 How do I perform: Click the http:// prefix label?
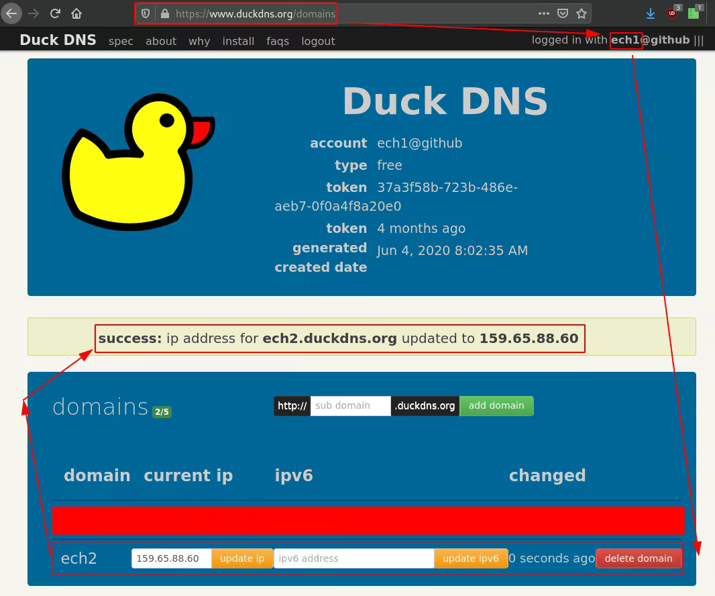click(292, 405)
